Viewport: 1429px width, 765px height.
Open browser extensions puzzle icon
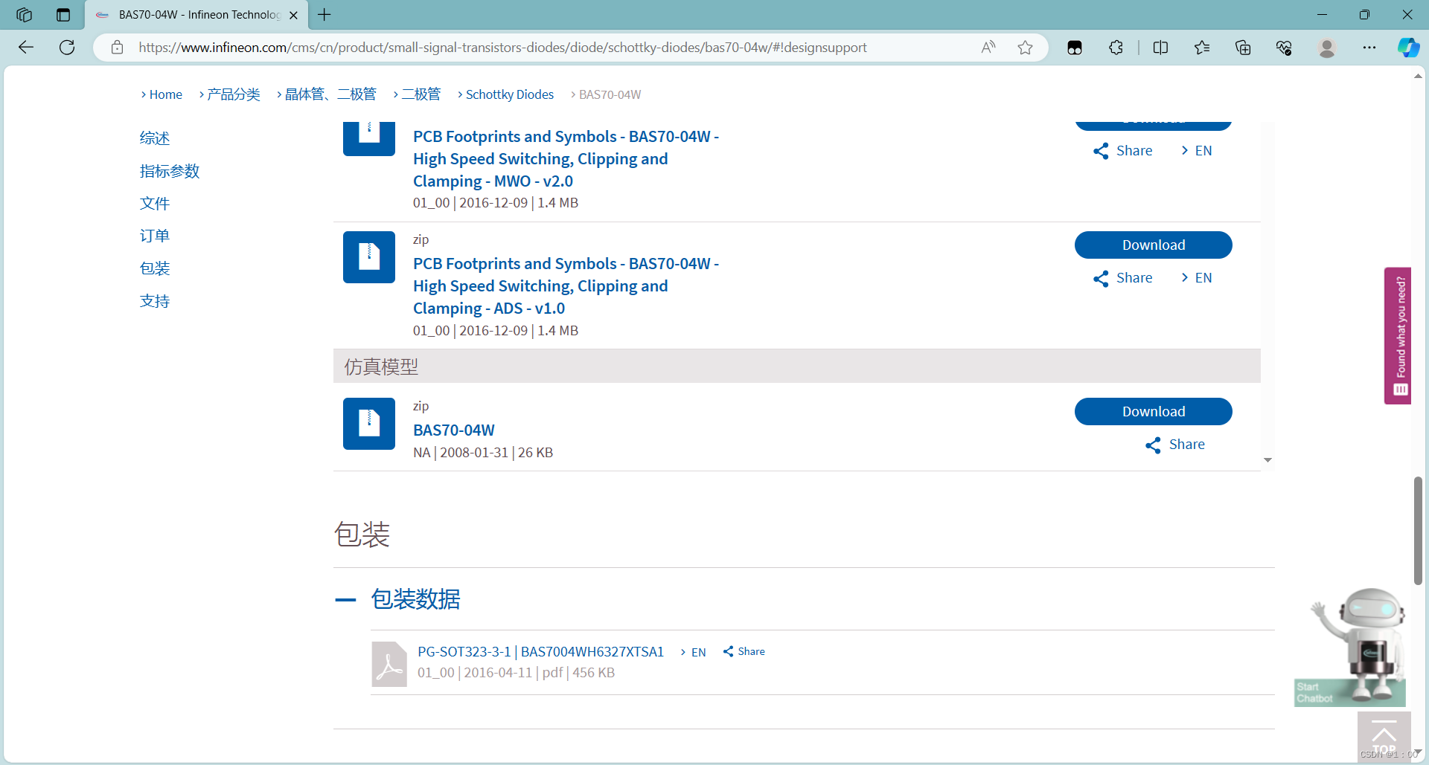(1116, 48)
